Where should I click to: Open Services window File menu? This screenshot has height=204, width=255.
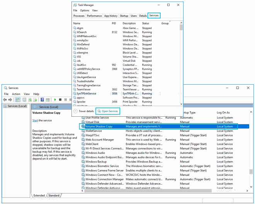click(6, 94)
